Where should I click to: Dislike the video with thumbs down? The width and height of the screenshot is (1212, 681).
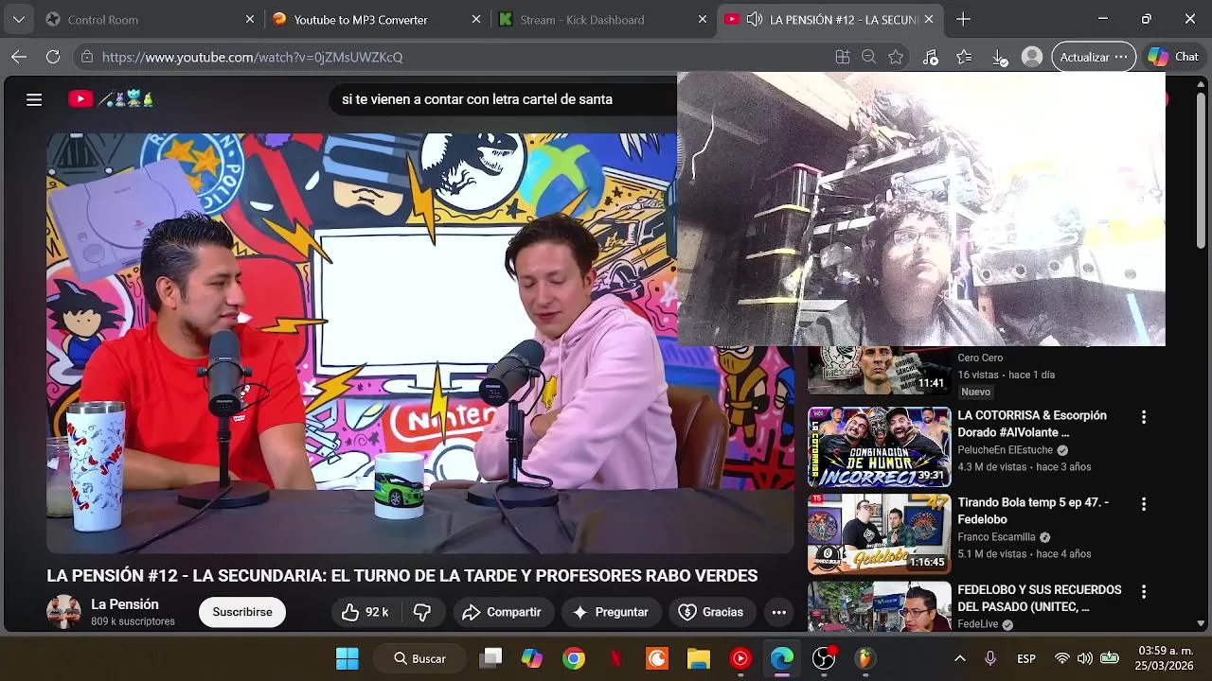point(422,612)
